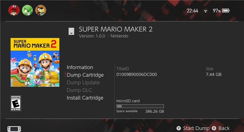Click the Wi-Fi signal icon
This screenshot has height=132, width=244.
coord(206,11)
